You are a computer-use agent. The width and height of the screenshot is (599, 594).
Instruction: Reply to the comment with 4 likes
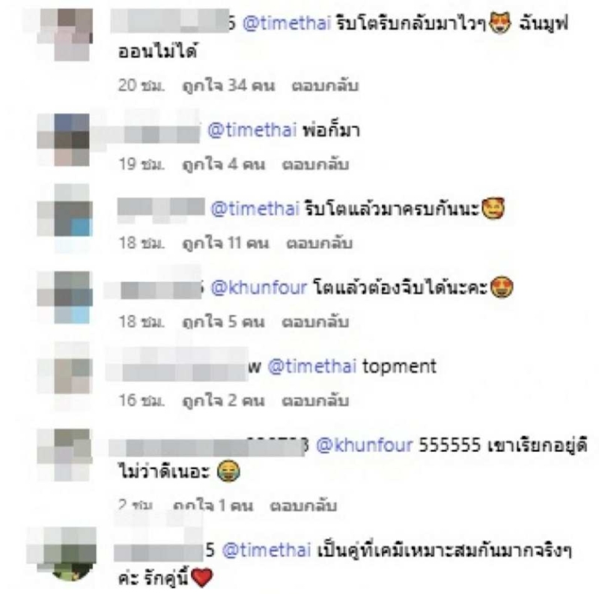pos(315,165)
